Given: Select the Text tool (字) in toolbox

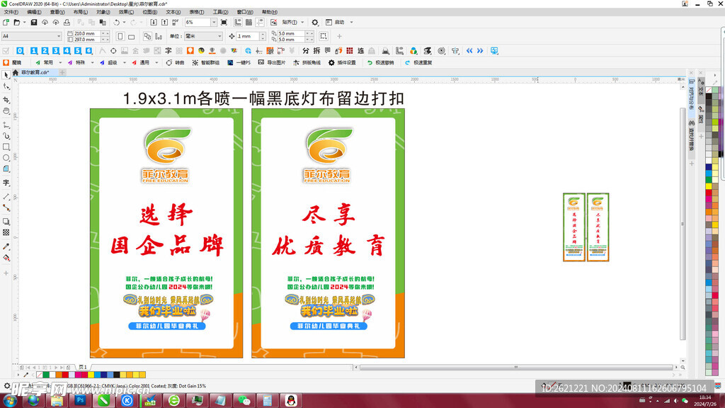Looking at the screenshot, I should pos(6,183).
